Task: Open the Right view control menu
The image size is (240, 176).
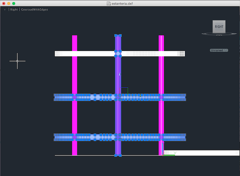Action: (x=14, y=9)
